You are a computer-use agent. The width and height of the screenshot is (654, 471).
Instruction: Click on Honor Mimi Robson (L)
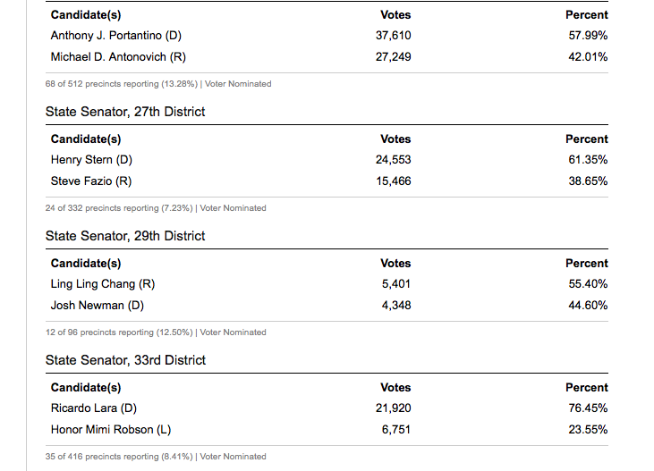coord(111,429)
